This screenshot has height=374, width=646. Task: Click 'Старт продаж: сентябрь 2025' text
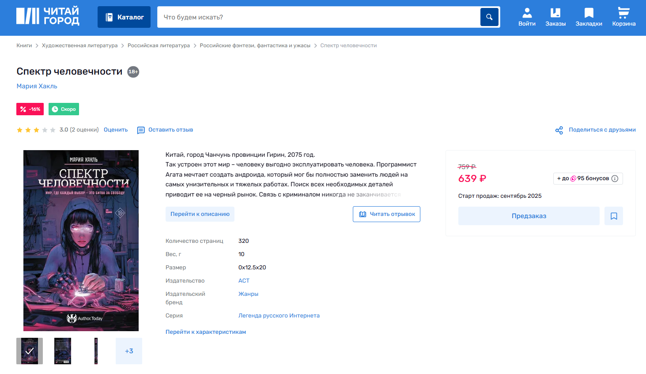tap(500, 196)
